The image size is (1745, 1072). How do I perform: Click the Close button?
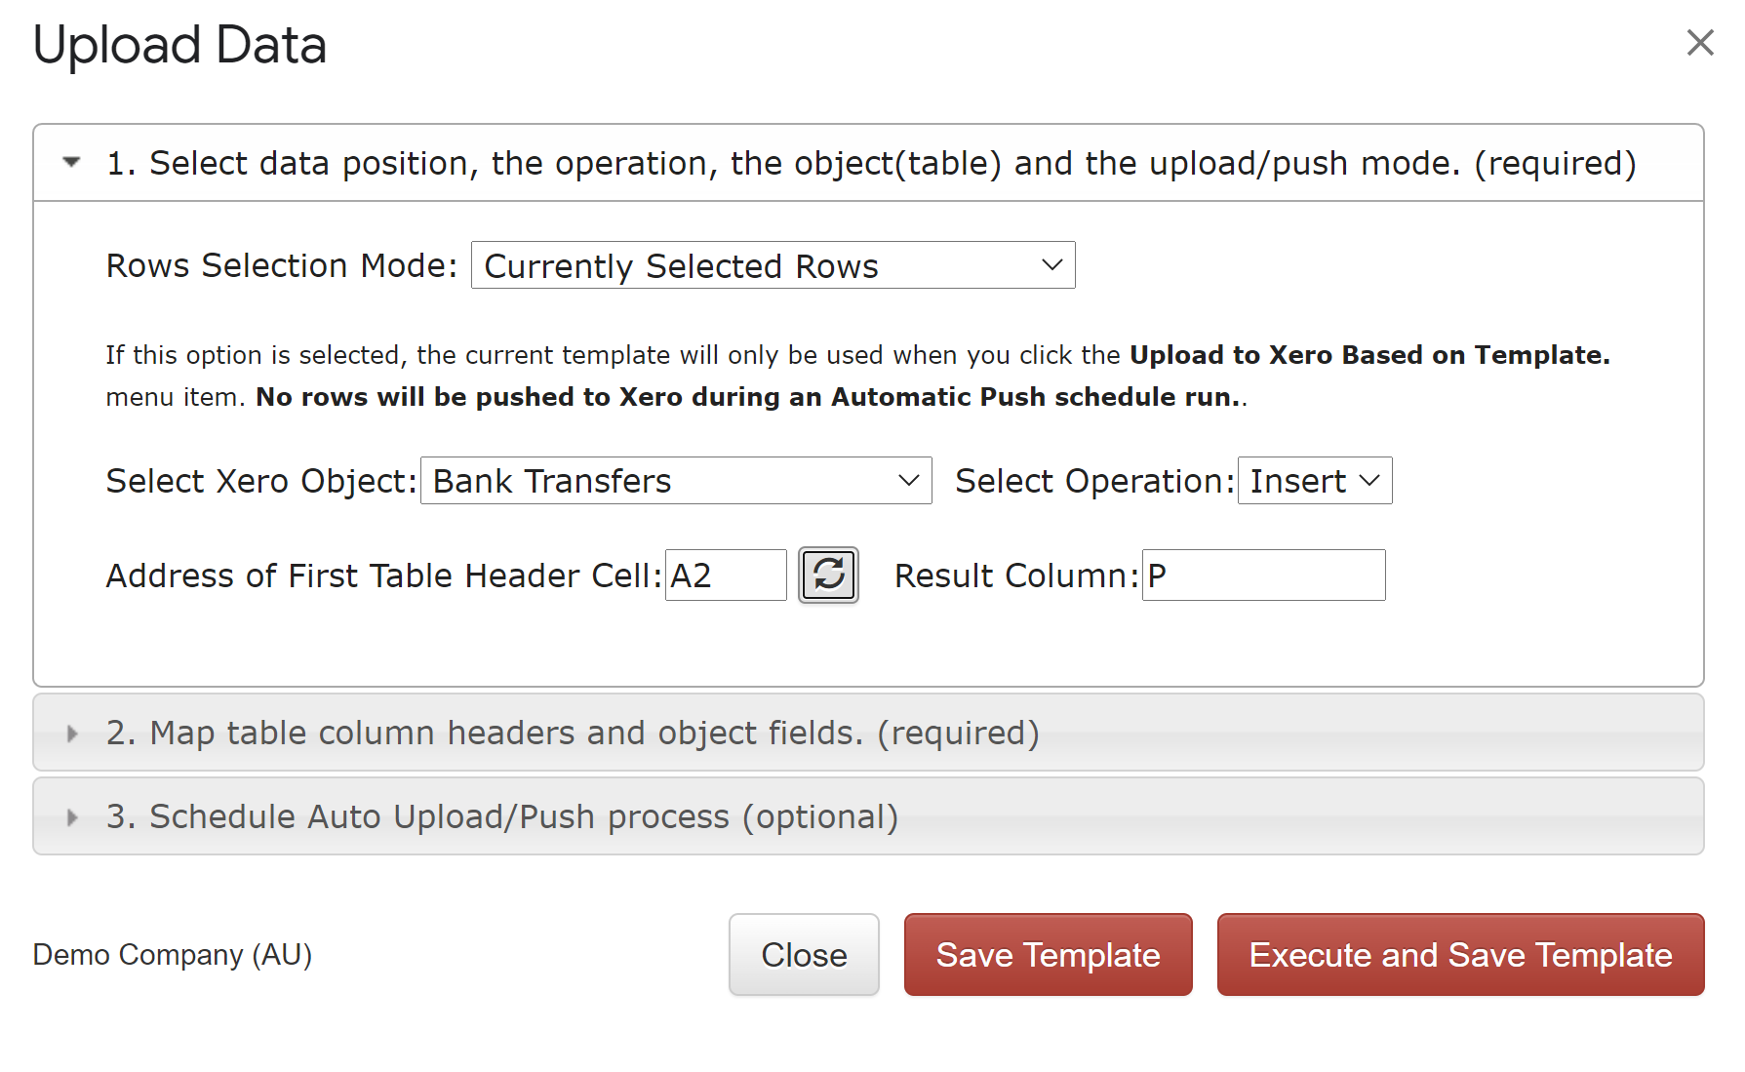point(804,955)
